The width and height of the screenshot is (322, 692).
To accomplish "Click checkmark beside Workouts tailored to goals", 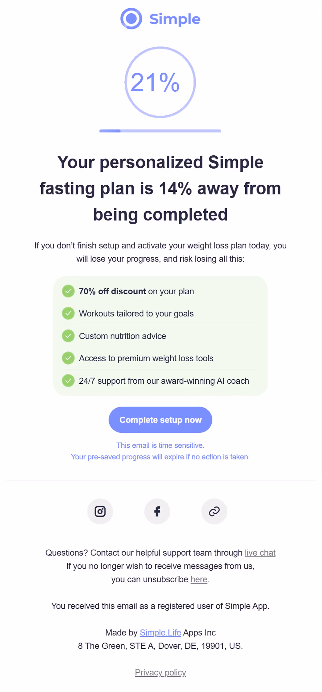I will pos(68,313).
